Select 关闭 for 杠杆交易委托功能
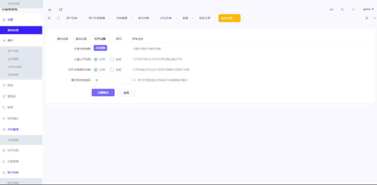 click(x=112, y=70)
